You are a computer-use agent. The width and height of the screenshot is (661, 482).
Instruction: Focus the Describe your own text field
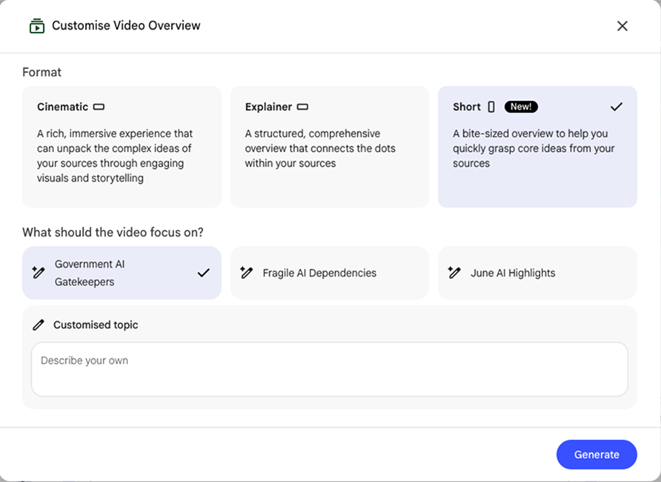tap(330, 369)
